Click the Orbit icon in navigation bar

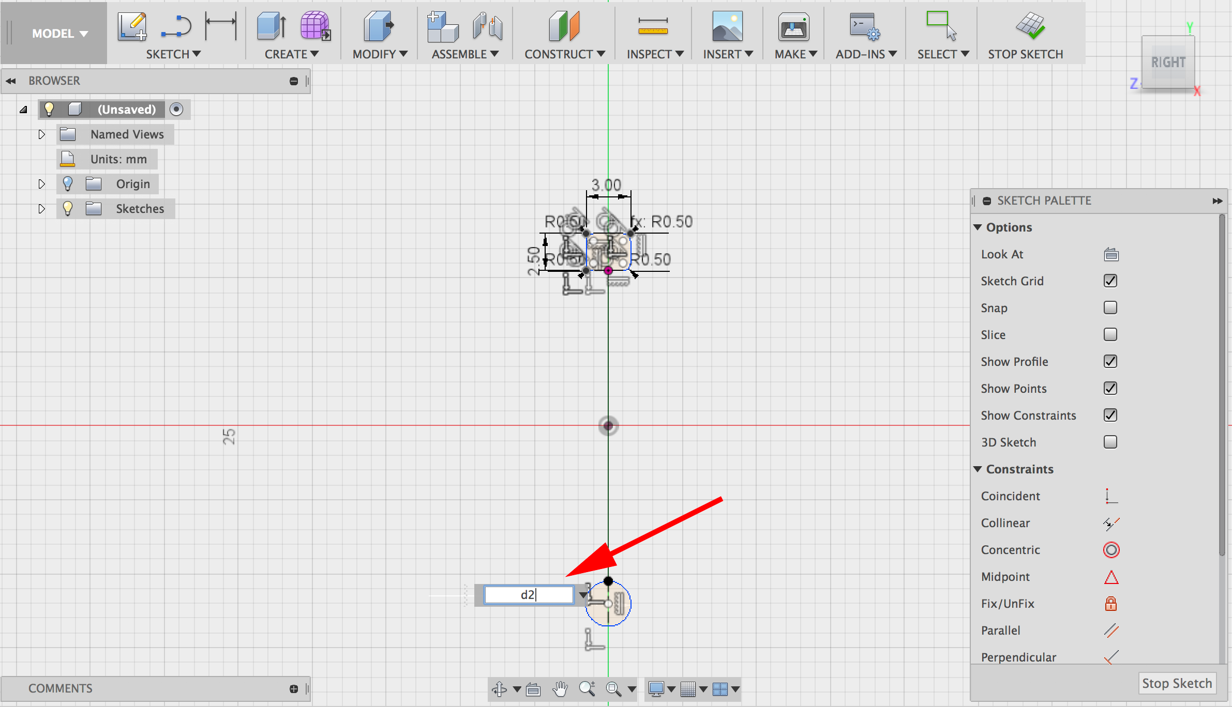pos(500,689)
